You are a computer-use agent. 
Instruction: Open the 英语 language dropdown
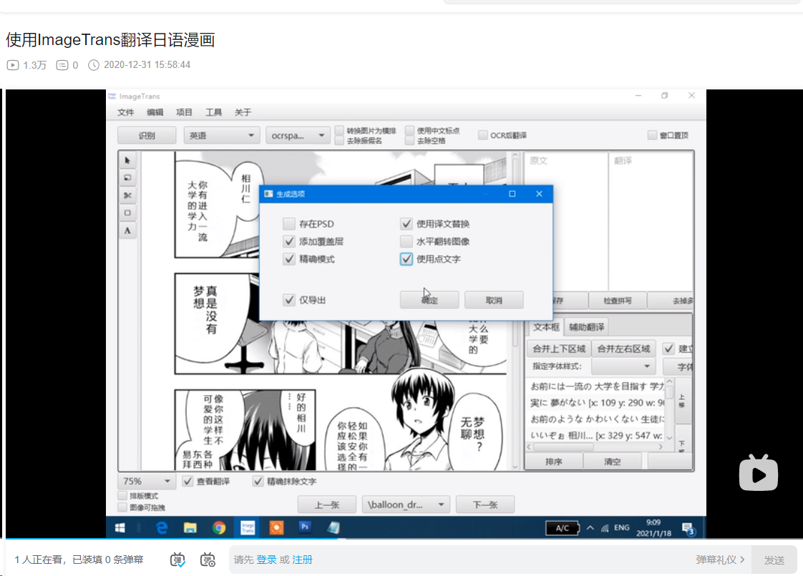coord(222,135)
